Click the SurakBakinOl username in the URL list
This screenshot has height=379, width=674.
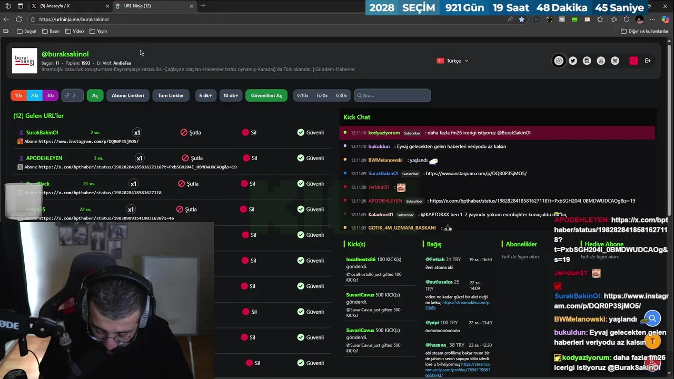click(42, 133)
